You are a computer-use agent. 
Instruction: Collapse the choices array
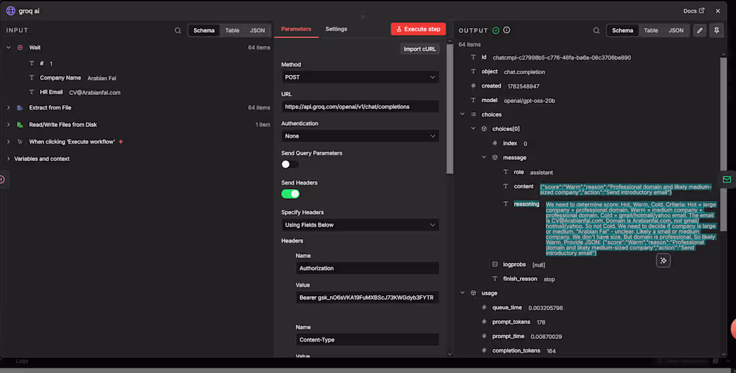click(x=462, y=114)
